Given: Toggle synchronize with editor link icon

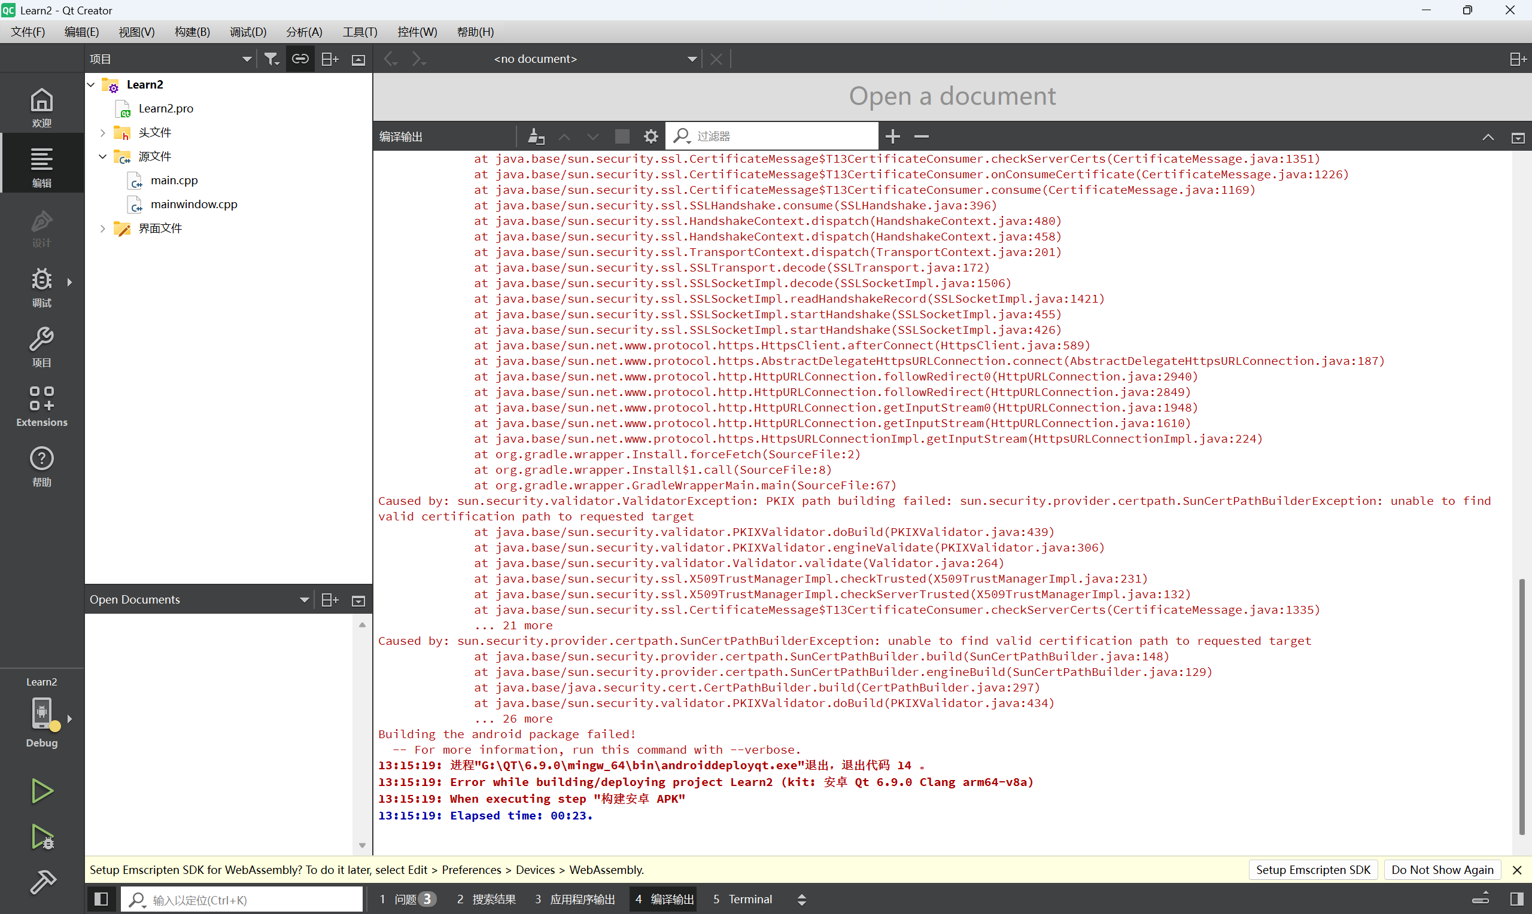Looking at the screenshot, I should [300, 59].
